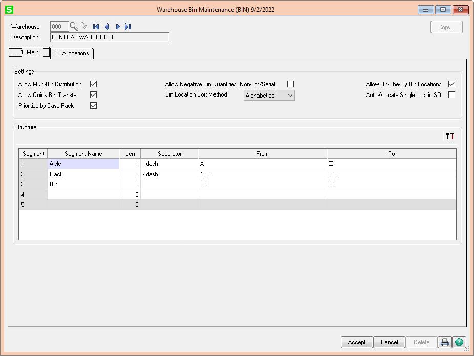Toggle Allow On-The-Fly Bin Locations checkbox
Viewport: 474px width, 356px height.
(451, 84)
